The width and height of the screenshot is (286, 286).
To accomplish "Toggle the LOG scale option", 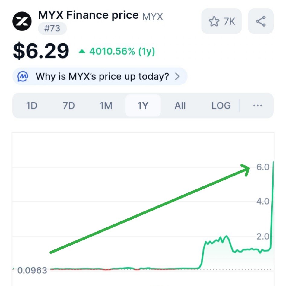I will pos(221,106).
